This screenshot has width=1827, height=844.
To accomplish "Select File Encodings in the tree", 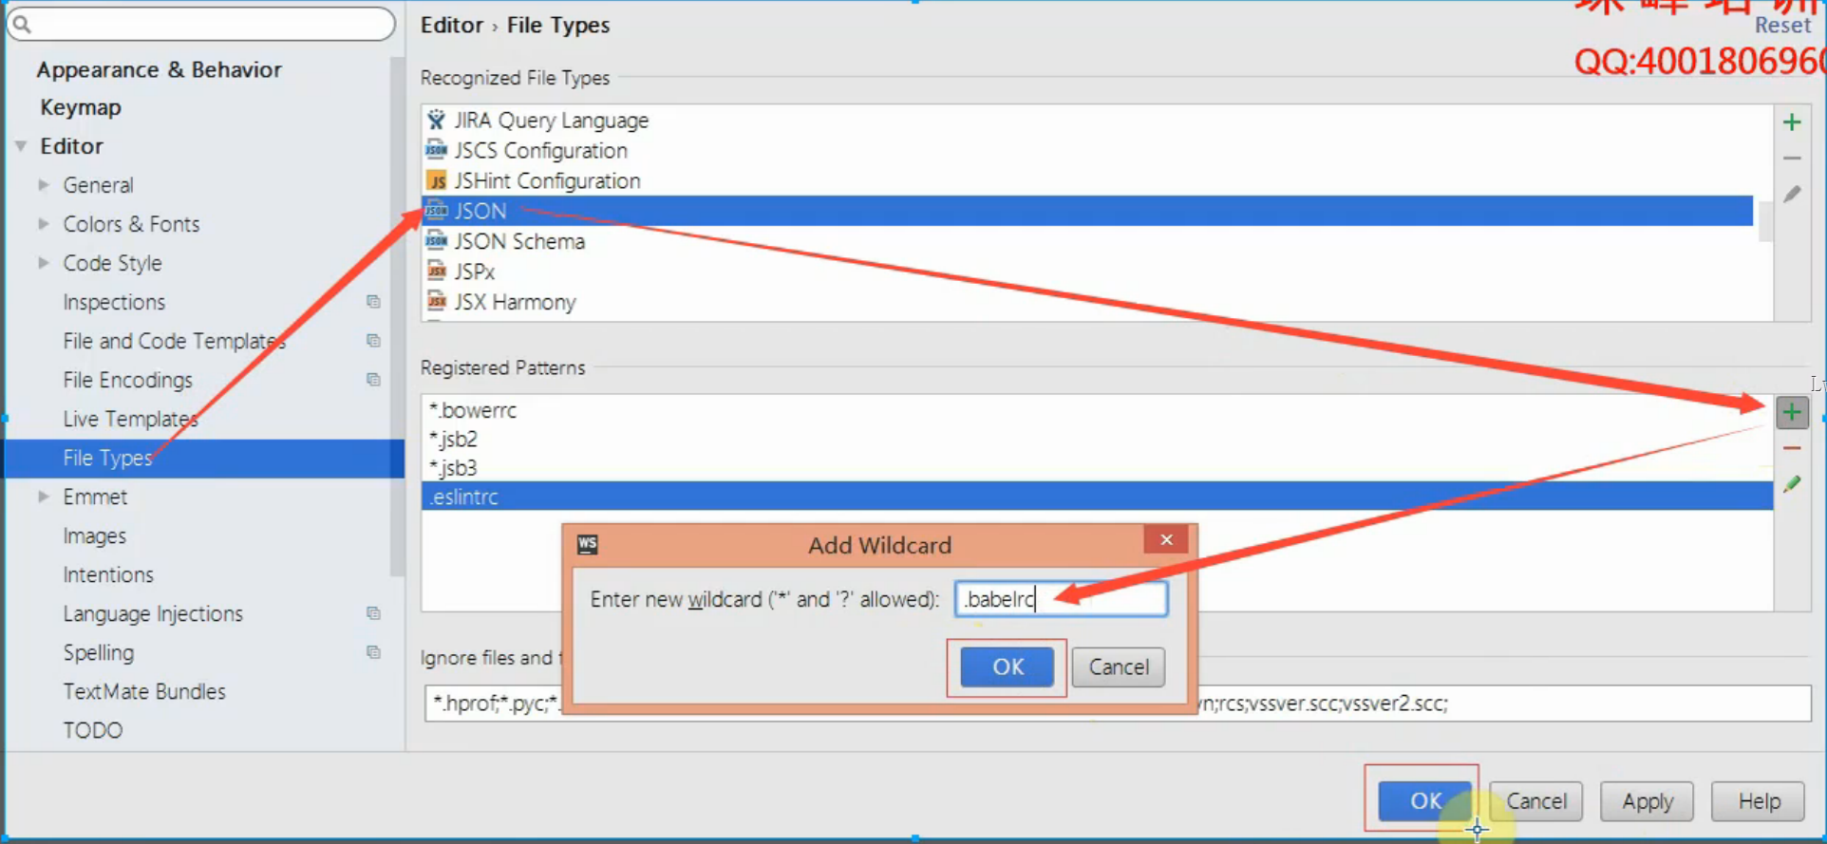I will click(x=127, y=380).
